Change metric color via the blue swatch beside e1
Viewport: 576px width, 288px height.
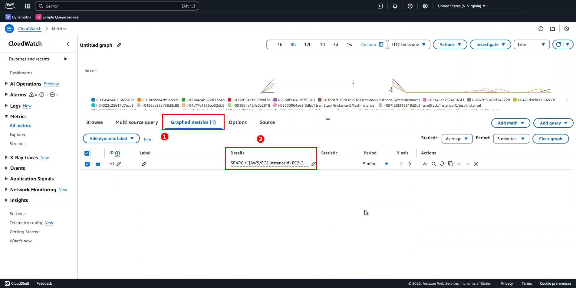click(x=97, y=164)
